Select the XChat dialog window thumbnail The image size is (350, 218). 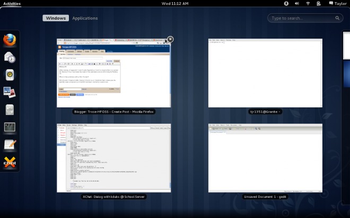[114, 158]
